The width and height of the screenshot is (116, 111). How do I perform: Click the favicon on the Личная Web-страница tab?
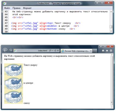click(x=63, y=51)
